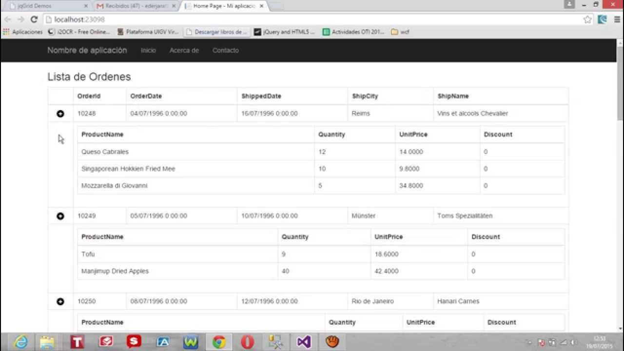Open the Inicio nav item
Viewport: 624px width, 351px height.
tap(148, 50)
